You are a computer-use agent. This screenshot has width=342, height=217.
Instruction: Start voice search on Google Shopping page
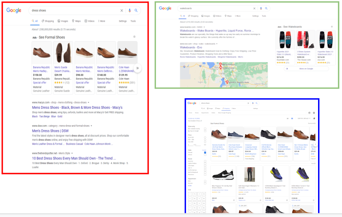pos(253,103)
